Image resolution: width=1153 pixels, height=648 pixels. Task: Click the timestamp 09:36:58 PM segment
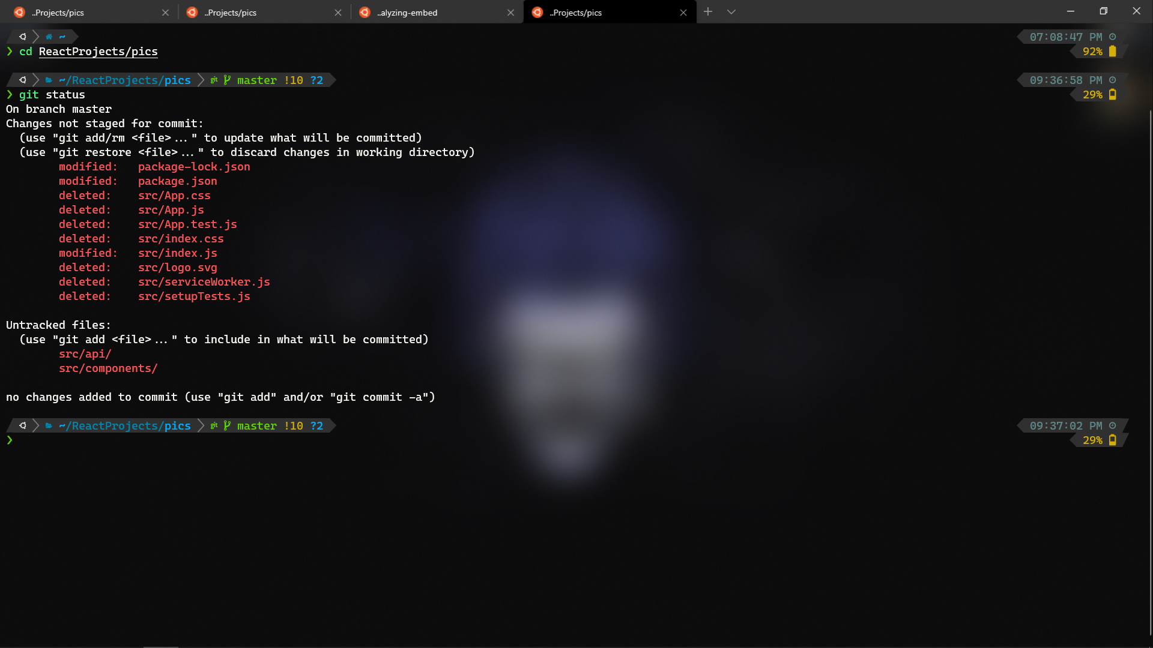(1066, 80)
